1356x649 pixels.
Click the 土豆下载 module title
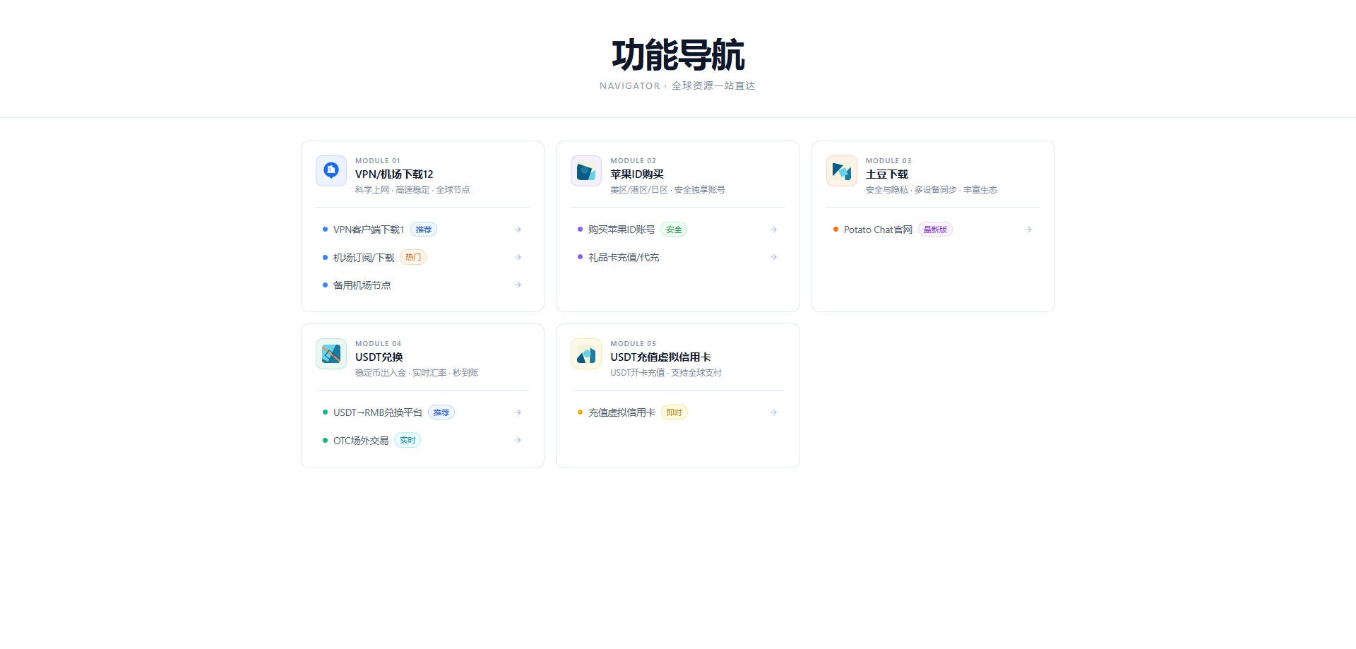point(887,174)
